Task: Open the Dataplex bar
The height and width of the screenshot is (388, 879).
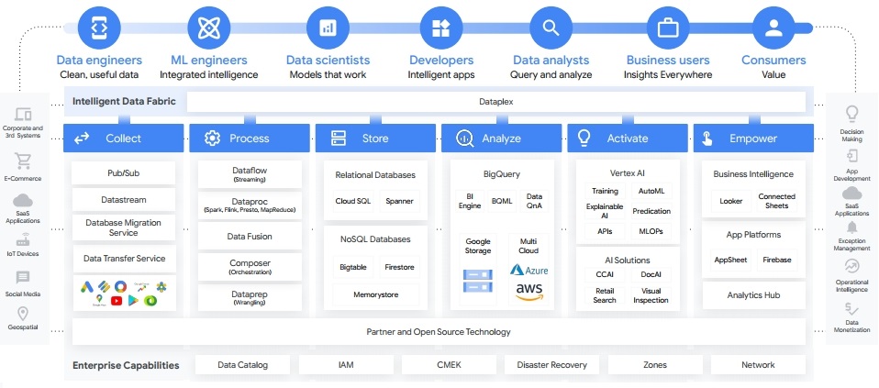Action: pyautogui.click(x=495, y=102)
